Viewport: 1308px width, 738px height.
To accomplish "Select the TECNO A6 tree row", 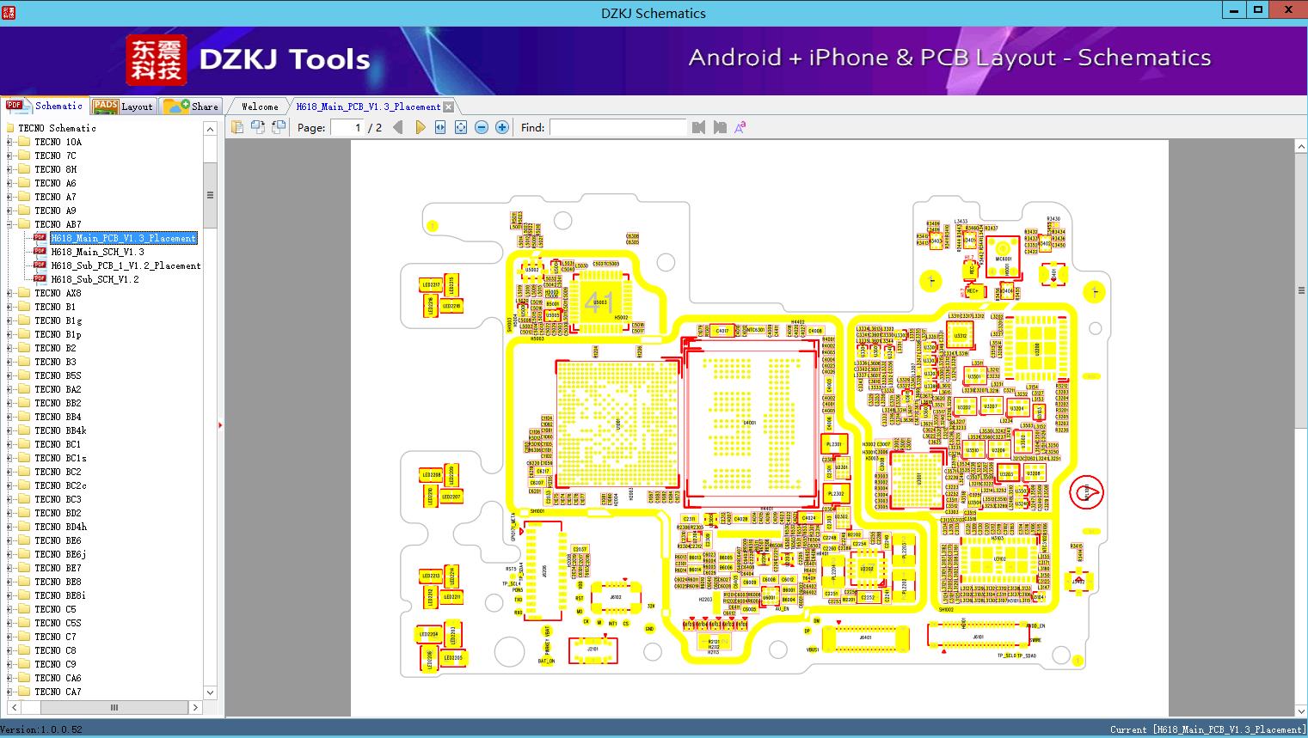I will point(55,183).
